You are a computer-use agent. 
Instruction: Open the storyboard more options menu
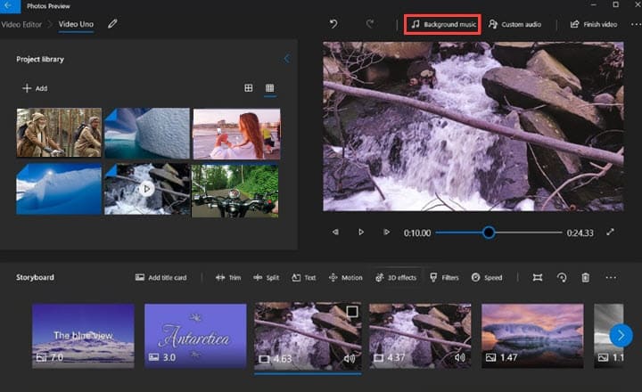point(611,277)
